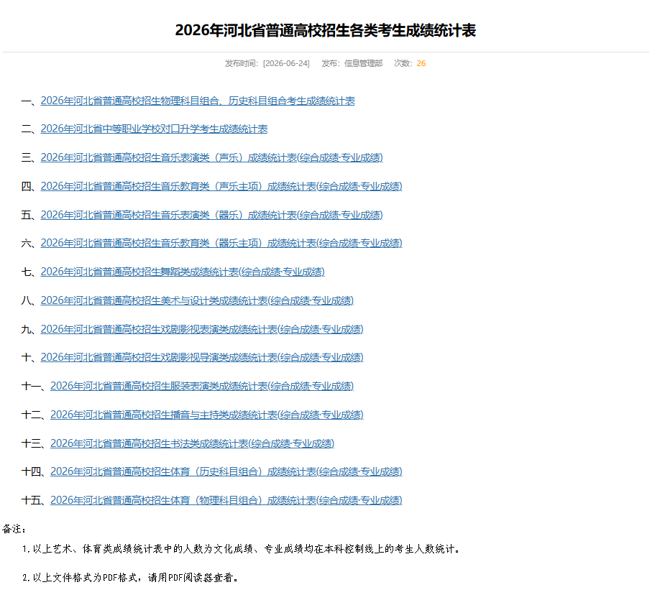Open 美术与设计类成绩统计表 link
The width and height of the screenshot is (660, 595).
coord(197,300)
